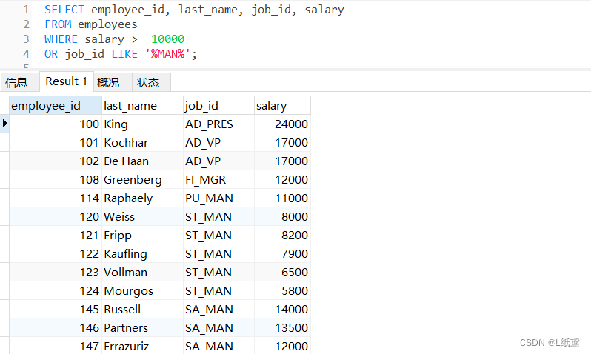Select employee_id cell 101
591x354 pixels.
point(56,142)
